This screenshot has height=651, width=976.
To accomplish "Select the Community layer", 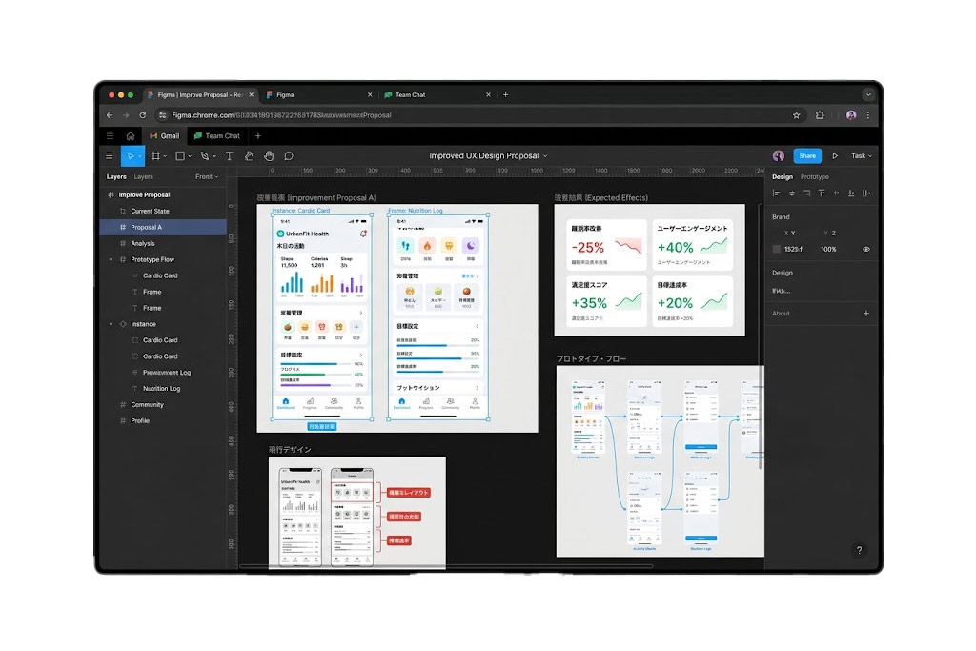I will point(163,404).
